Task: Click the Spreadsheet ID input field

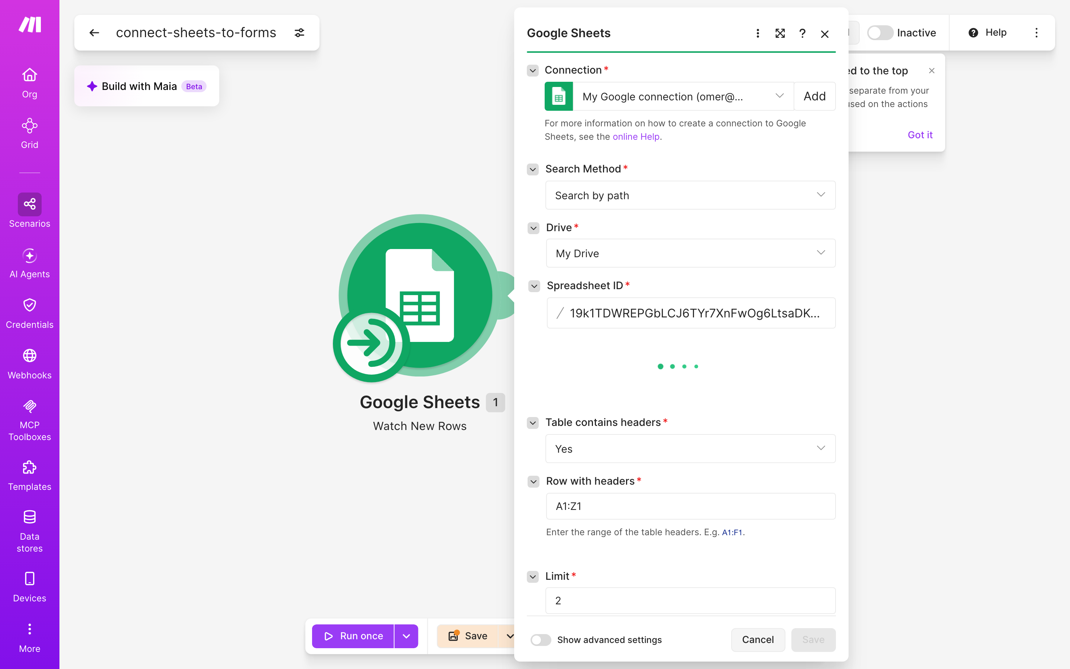Action: point(691,313)
